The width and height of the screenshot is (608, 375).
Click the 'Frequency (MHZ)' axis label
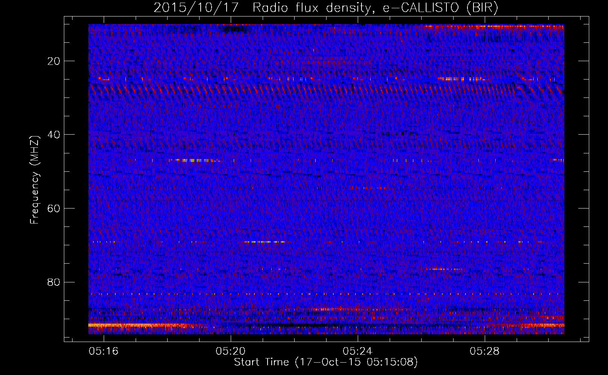[34, 180]
